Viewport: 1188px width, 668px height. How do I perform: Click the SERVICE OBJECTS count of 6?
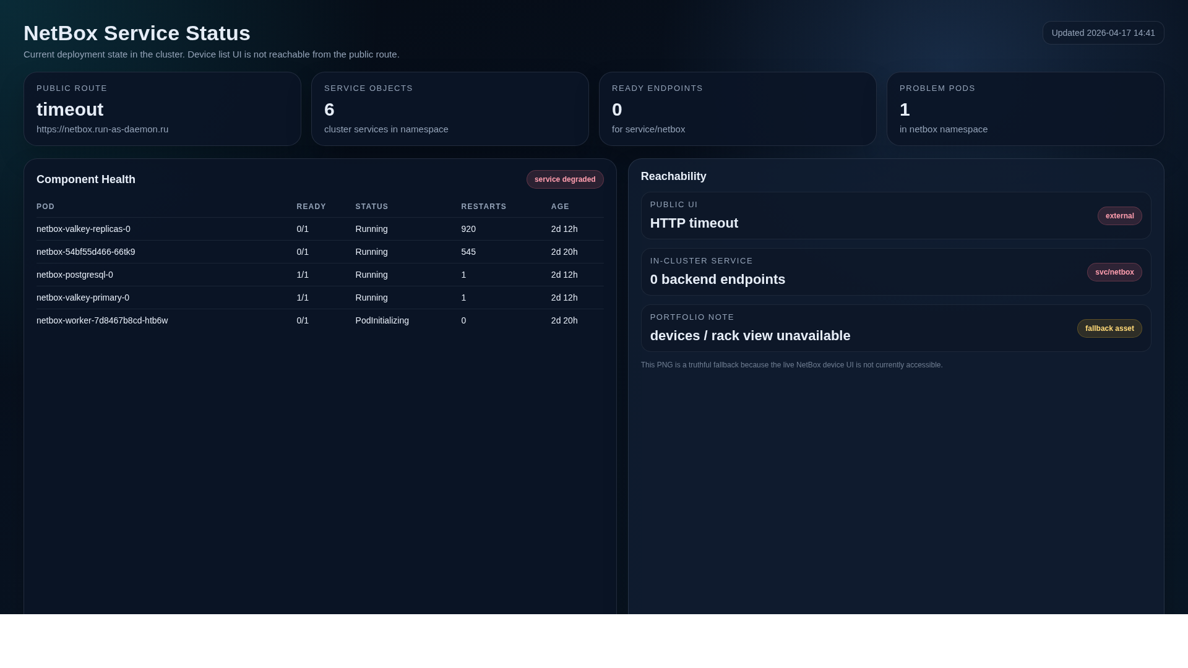pyautogui.click(x=329, y=109)
